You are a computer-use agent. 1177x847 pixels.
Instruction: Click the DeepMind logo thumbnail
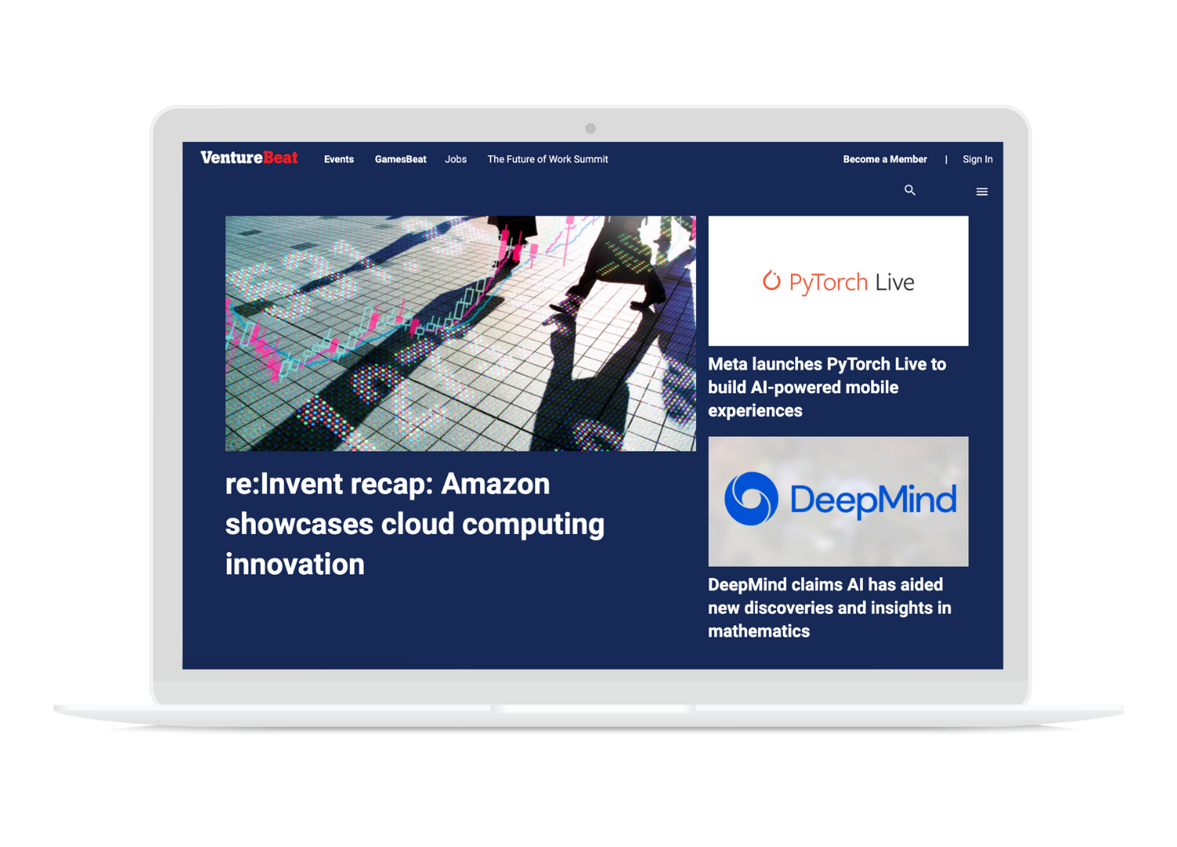pos(838,501)
